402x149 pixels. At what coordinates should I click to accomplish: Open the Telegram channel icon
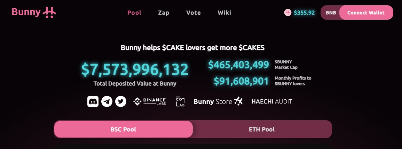pos(107,102)
